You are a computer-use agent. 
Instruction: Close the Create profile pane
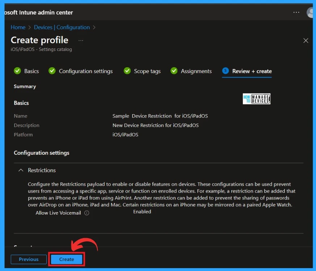pyautogui.click(x=306, y=40)
